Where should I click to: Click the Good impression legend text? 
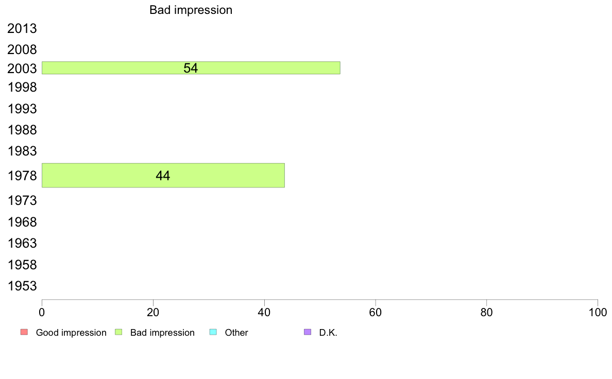point(71,333)
